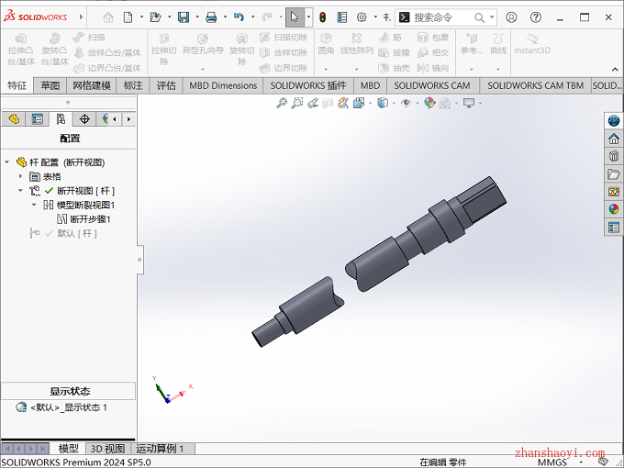
Task: Select the 断开步骤1 tree item
Action: coord(90,219)
